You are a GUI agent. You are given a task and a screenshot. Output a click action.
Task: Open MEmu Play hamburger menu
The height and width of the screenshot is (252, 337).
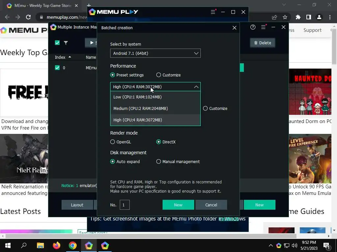(x=213, y=12)
